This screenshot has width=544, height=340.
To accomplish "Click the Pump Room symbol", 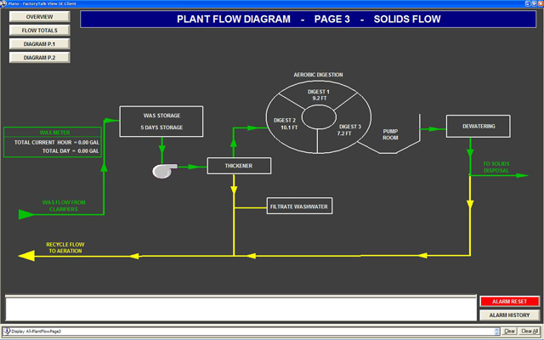I will 390,134.
